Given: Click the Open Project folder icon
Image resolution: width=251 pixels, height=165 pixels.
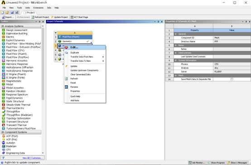Looking at the screenshot, I should (7, 13).
